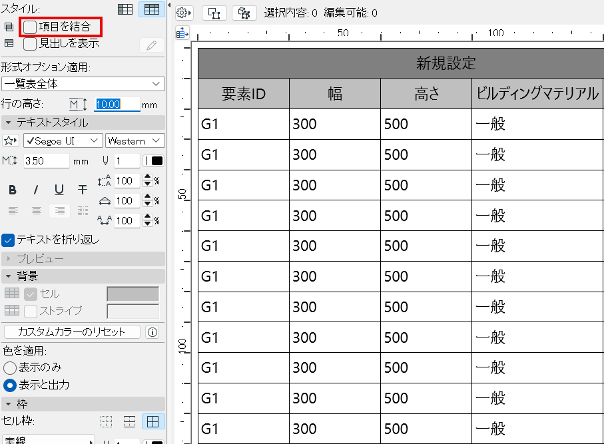Select the 高さ column header
This screenshot has height=444, width=604.
click(426, 94)
